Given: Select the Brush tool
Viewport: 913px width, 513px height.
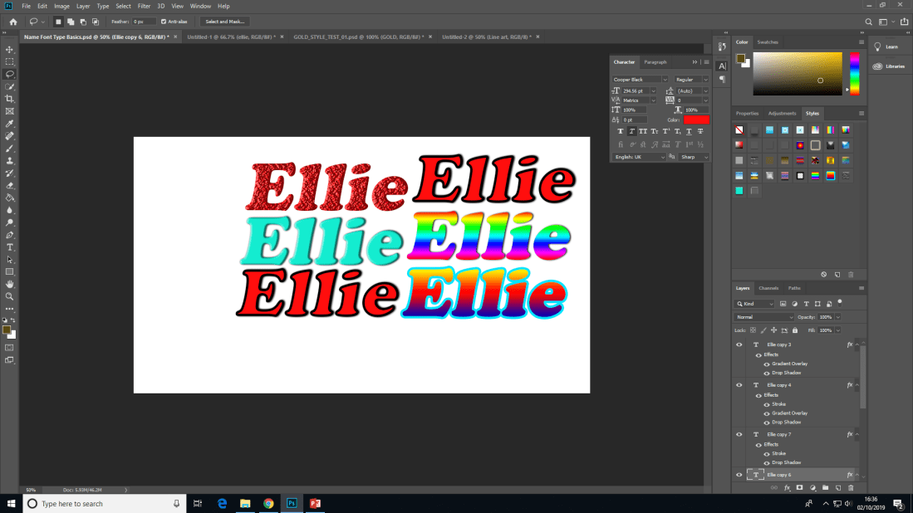Looking at the screenshot, I should pos(10,148).
